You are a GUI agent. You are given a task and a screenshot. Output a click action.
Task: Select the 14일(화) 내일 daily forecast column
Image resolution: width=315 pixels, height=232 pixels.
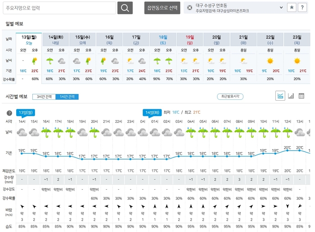(x=56, y=40)
